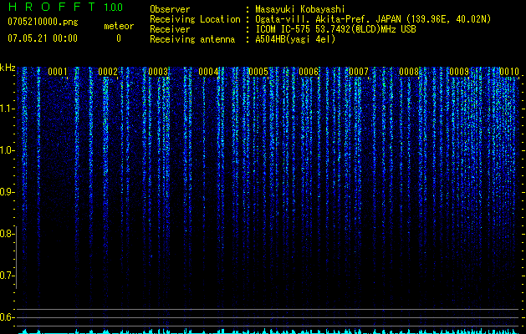The height and width of the screenshot is (334, 526).
Task: Click the 0.6 kHz axis label
Action: (x=7, y=317)
